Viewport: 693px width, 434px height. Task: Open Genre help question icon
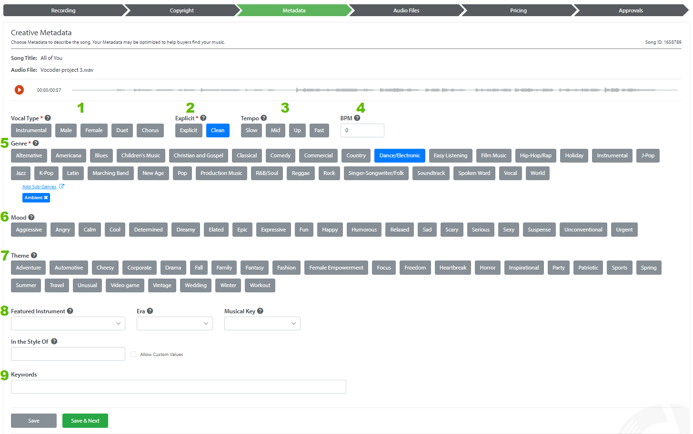(x=36, y=143)
